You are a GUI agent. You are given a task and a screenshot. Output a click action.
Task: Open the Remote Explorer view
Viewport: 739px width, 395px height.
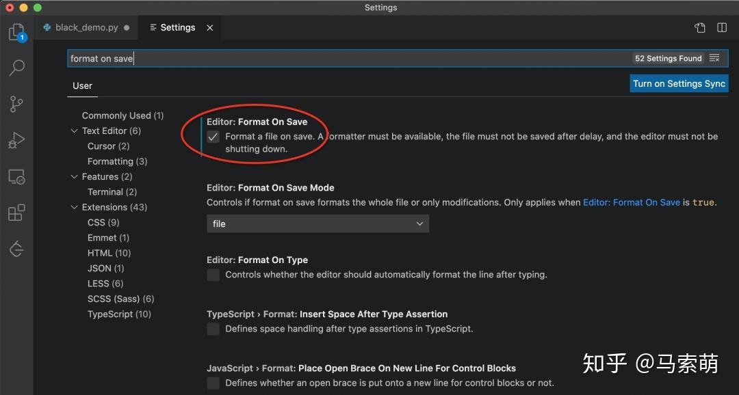click(16, 177)
